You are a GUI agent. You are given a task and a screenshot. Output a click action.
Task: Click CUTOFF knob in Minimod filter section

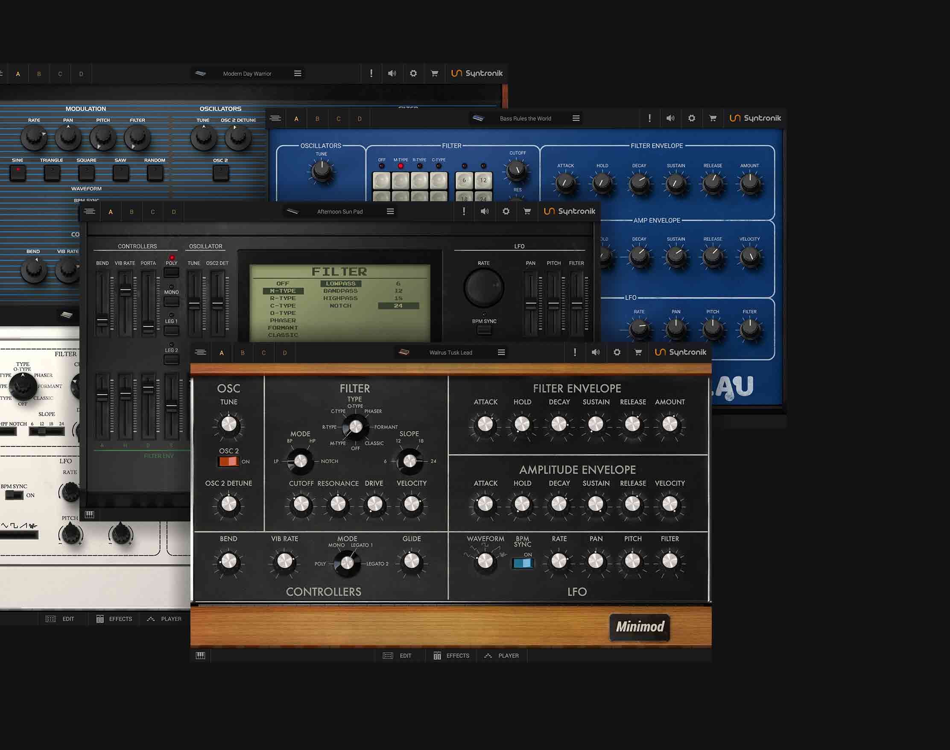pyautogui.click(x=301, y=504)
